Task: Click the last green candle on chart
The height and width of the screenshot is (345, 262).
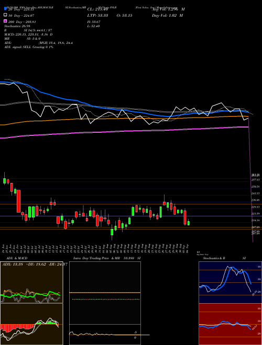Action: point(189,223)
